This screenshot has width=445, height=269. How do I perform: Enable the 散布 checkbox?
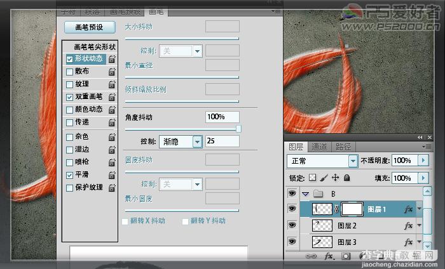coord(69,72)
